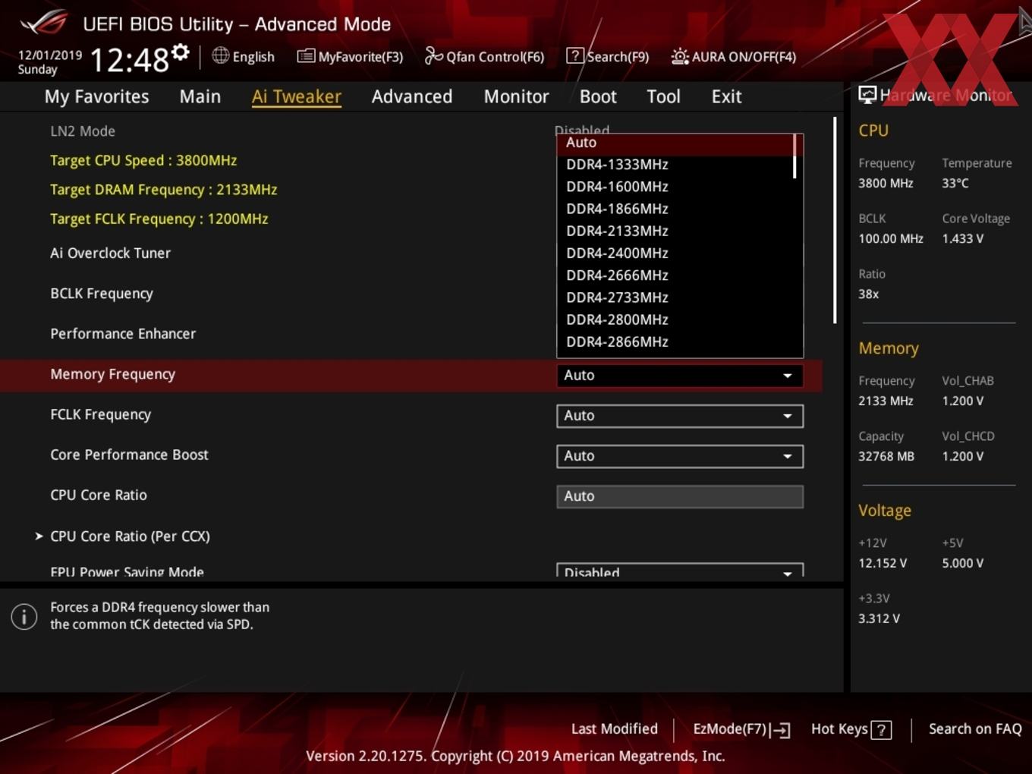This screenshot has height=774, width=1032.
Task: Choose DDR4-2400MHz from the list
Action: (675, 253)
